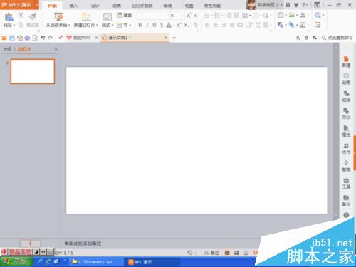Click the Redo arrow icon
The width and height of the screenshot is (356, 267).
tap(51, 38)
